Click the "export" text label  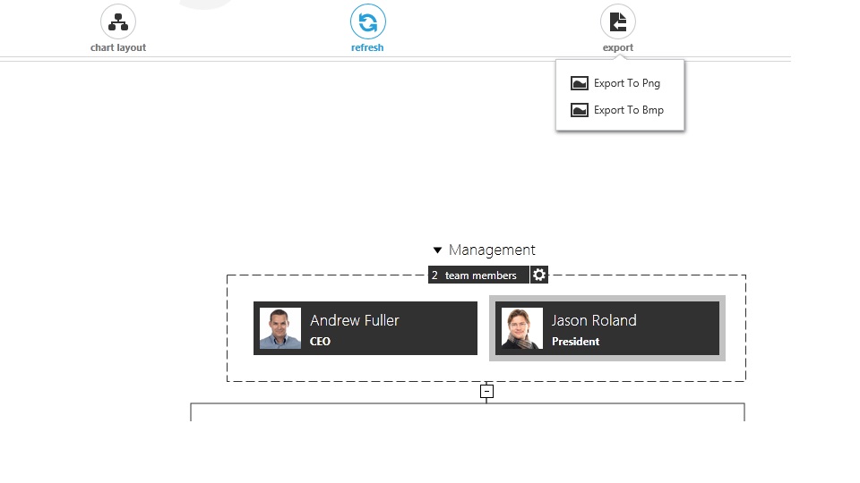[x=618, y=48]
